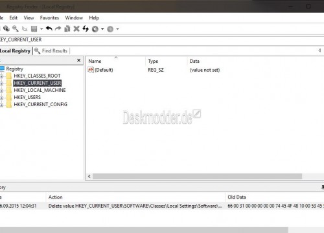The height and width of the screenshot is (233, 324).
Task: Click the Delete X toolbar icon
Action: (76, 28)
